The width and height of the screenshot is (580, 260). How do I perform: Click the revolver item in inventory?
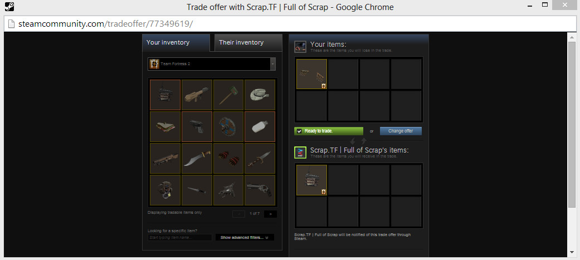click(x=260, y=190)
